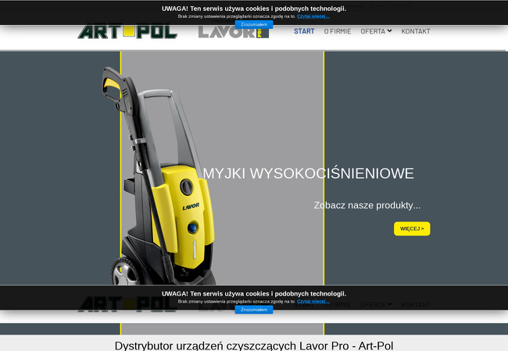Image resolution: width=508 pixels, height=351 pixels.
Task: Click the Lavor pressure washer image
Action: point(159,176)
